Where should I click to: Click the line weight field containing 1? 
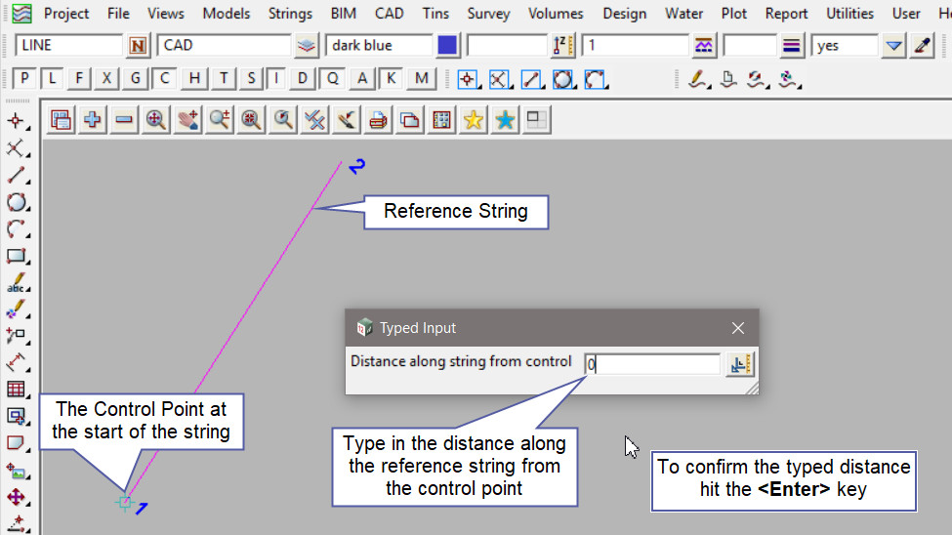[635, 46]
